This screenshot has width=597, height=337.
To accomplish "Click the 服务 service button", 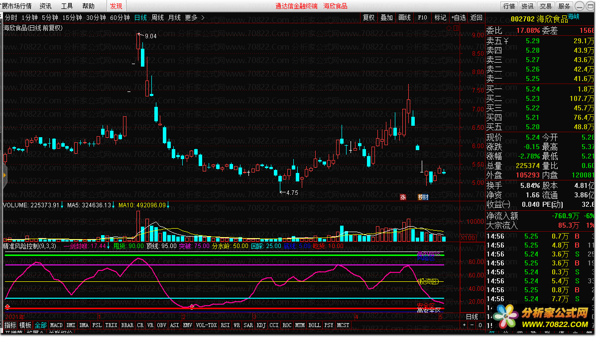I will 564,6.
